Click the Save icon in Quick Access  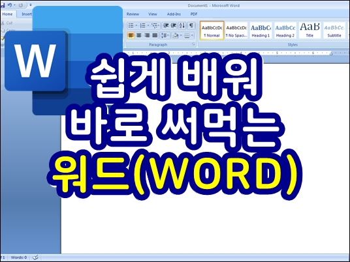(x=3, y=5)
